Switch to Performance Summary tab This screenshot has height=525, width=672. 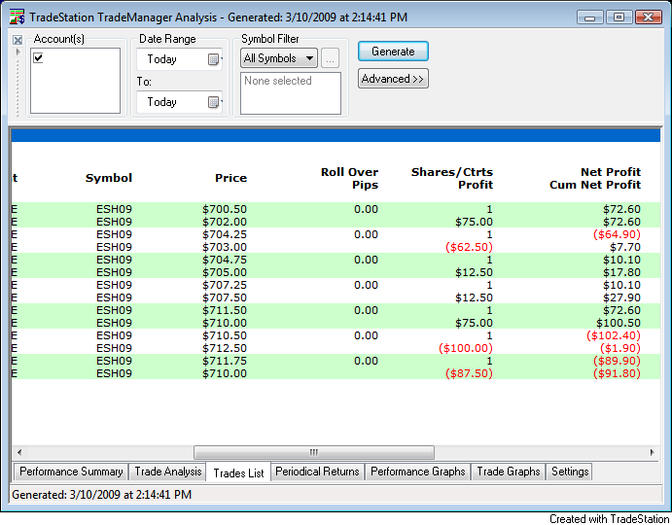71,472
